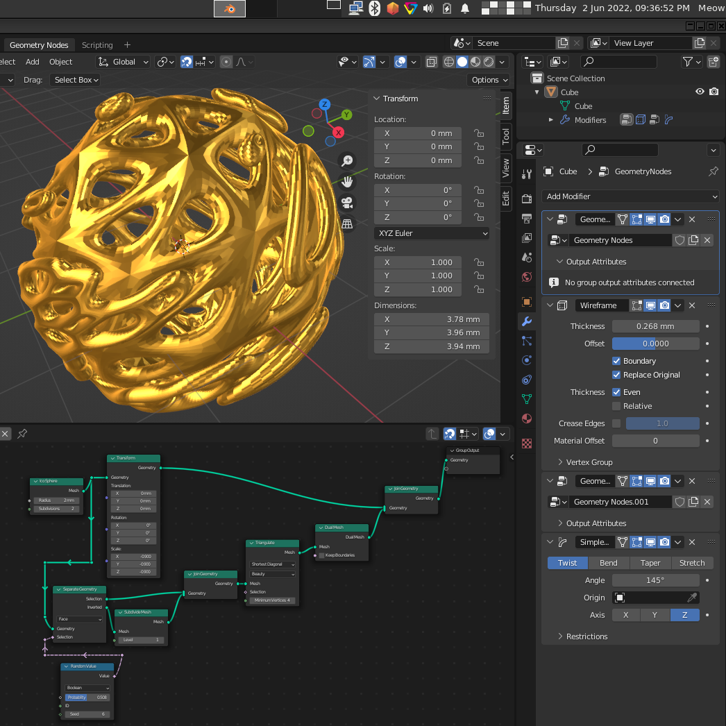Uncheck the Boundary checkbox

click(616, 361)
